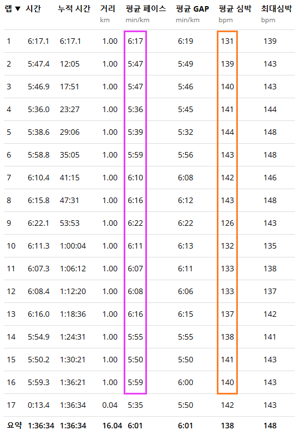
Task: Select lap 3 time 5:46.9
Action: (39, 87)
